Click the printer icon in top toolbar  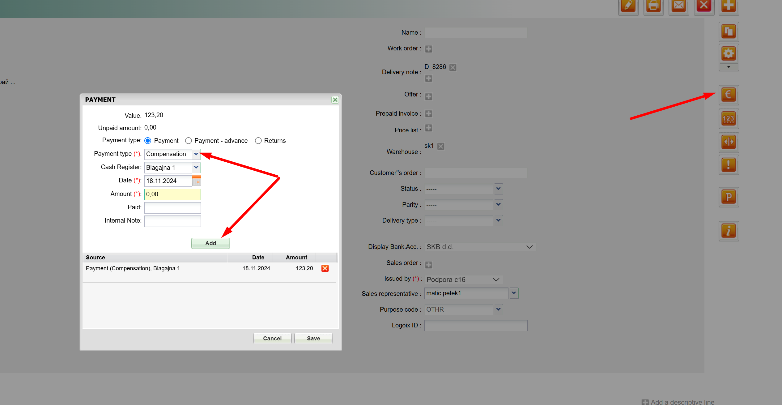(653, 6)
